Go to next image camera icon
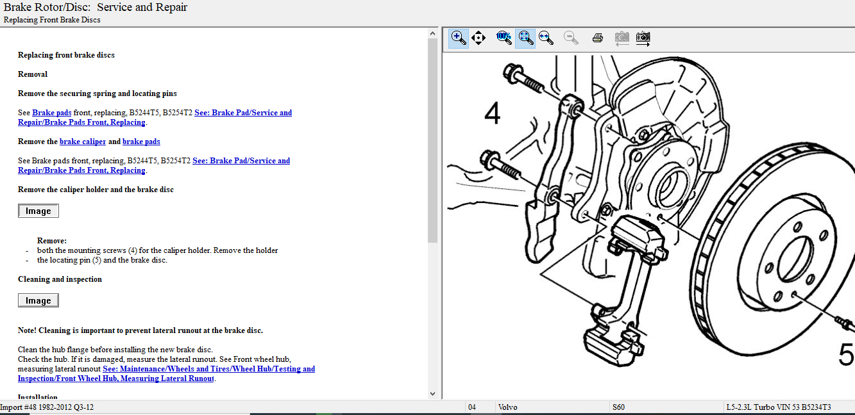Image resolution: width=855 pixels, height=415 pixels. click(643, 38)
